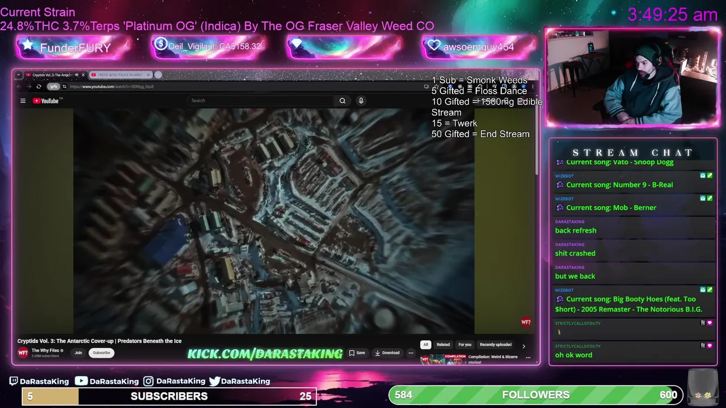
Task: Click the Twitter icon beside DaRastaKing
Action: point(214,381)
